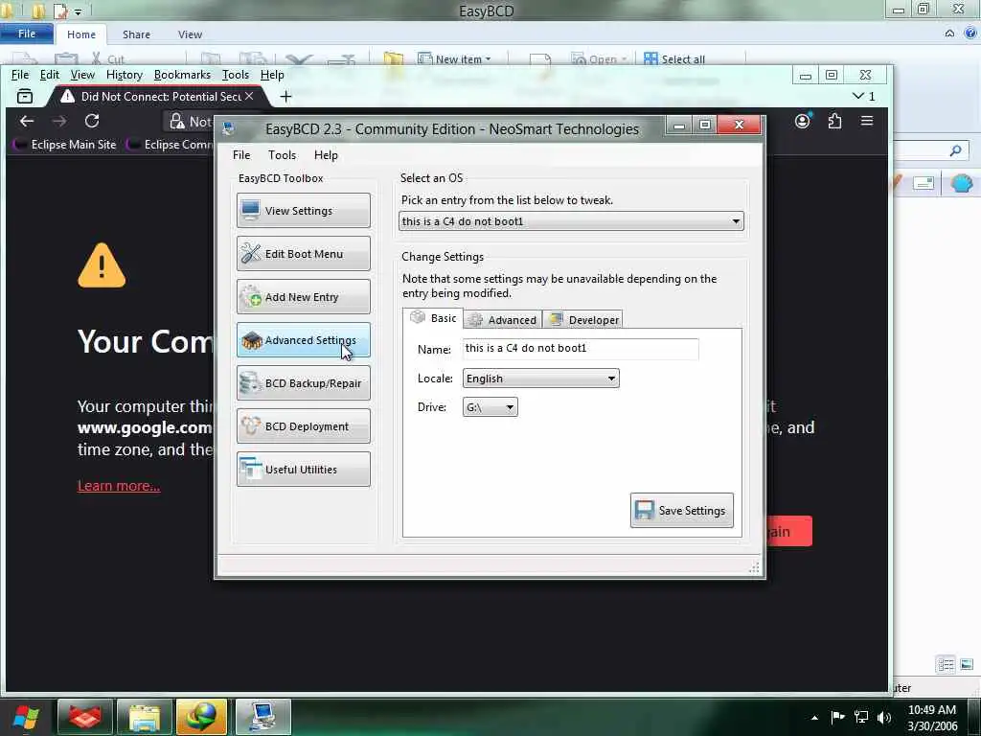Open quick access toolbar dropdown arrow
The height and width of the screenshot is (736, 981).
(78, 11)
